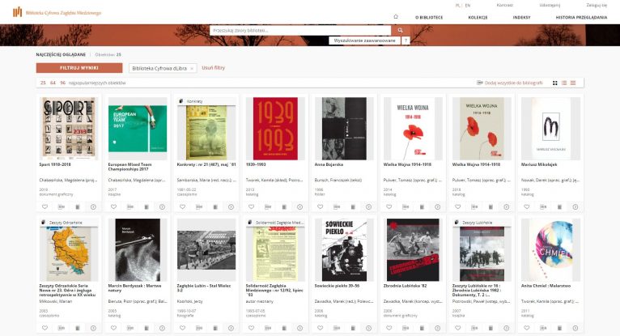Click the Usuń filtry link
The image size is (620, 336).
[213, 69]
